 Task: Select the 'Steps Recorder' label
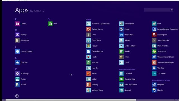click(163, 46)
